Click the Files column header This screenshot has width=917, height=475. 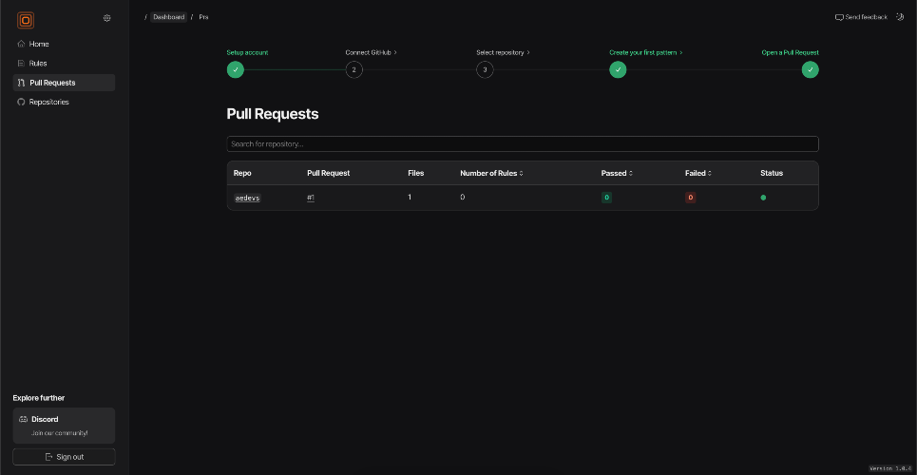(416, 173)
